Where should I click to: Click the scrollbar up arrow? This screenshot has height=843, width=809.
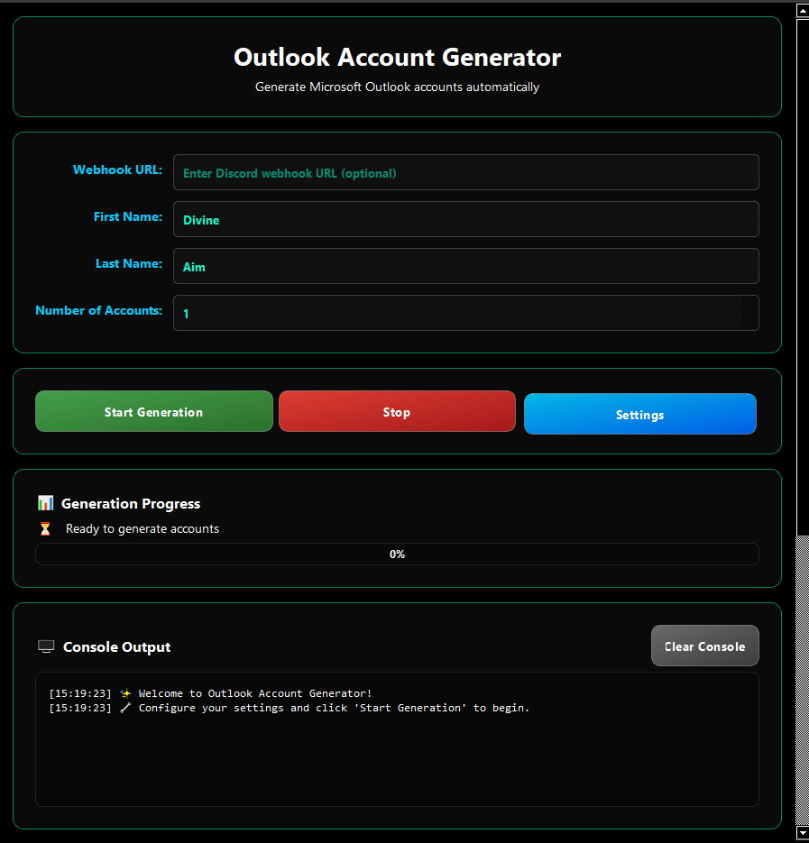[802, 10]
